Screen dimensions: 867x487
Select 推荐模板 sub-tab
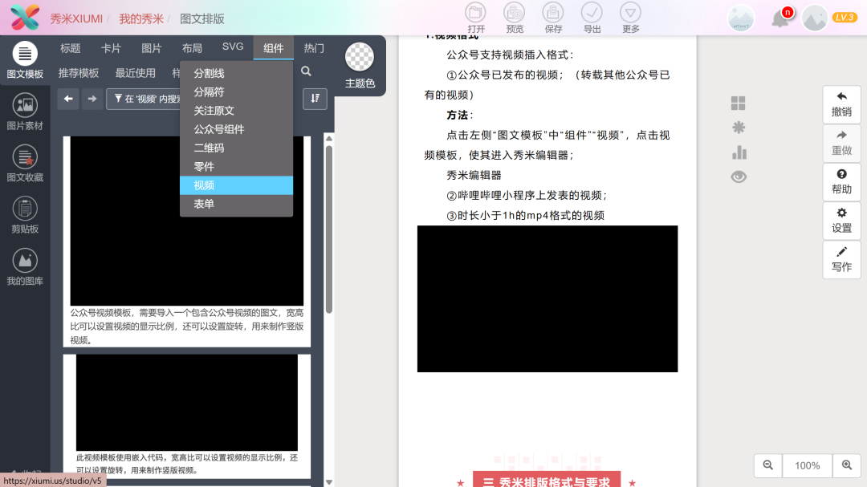[79, 73]
